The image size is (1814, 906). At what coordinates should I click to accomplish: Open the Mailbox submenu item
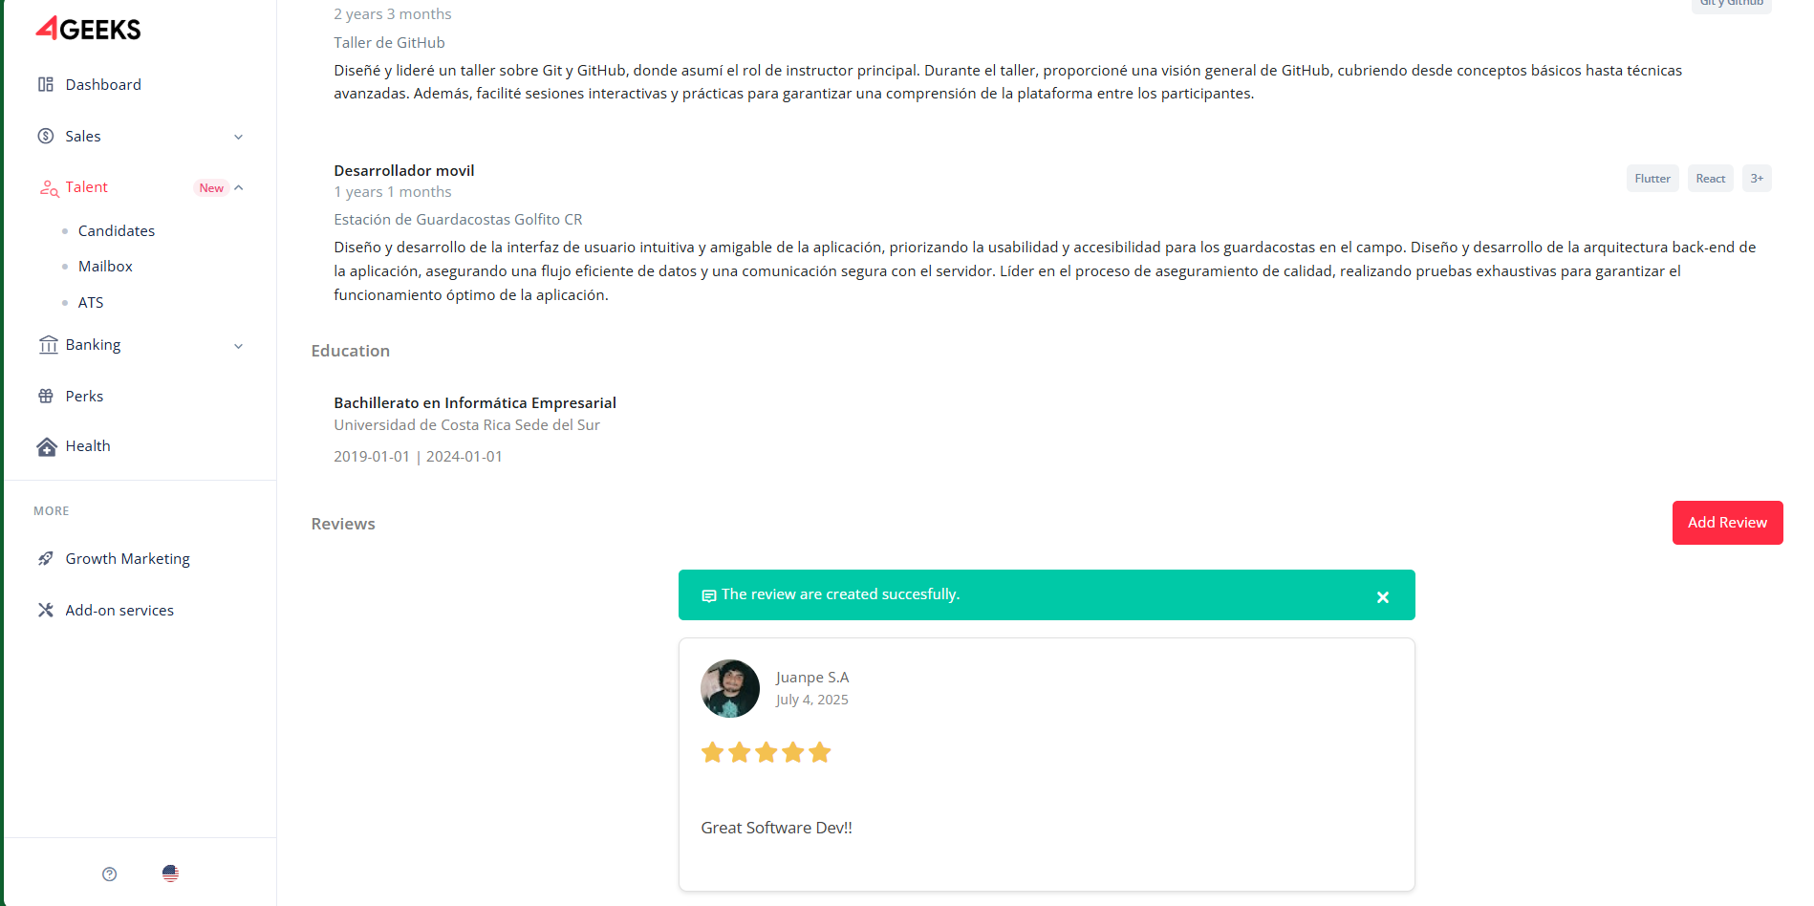point(105,266)
